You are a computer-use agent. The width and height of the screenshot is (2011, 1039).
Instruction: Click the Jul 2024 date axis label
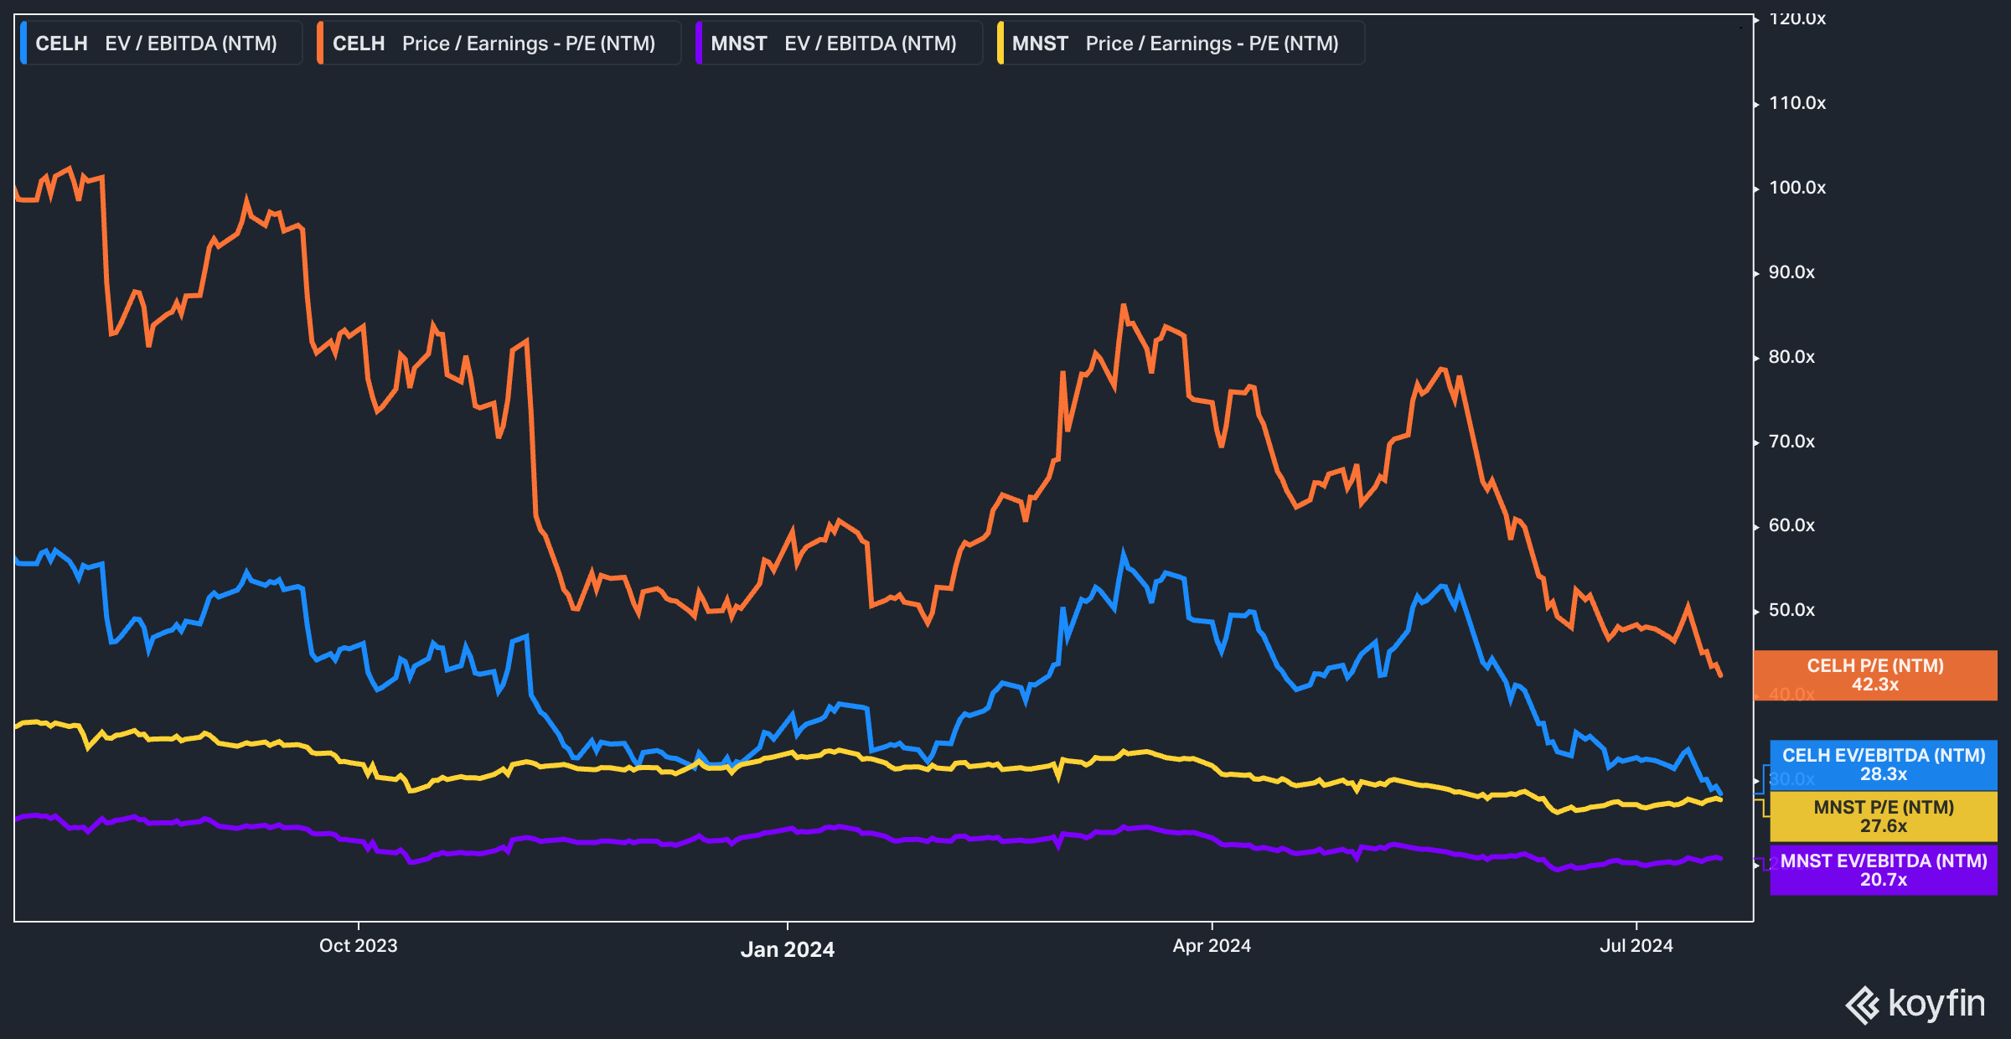[1636, 946]
